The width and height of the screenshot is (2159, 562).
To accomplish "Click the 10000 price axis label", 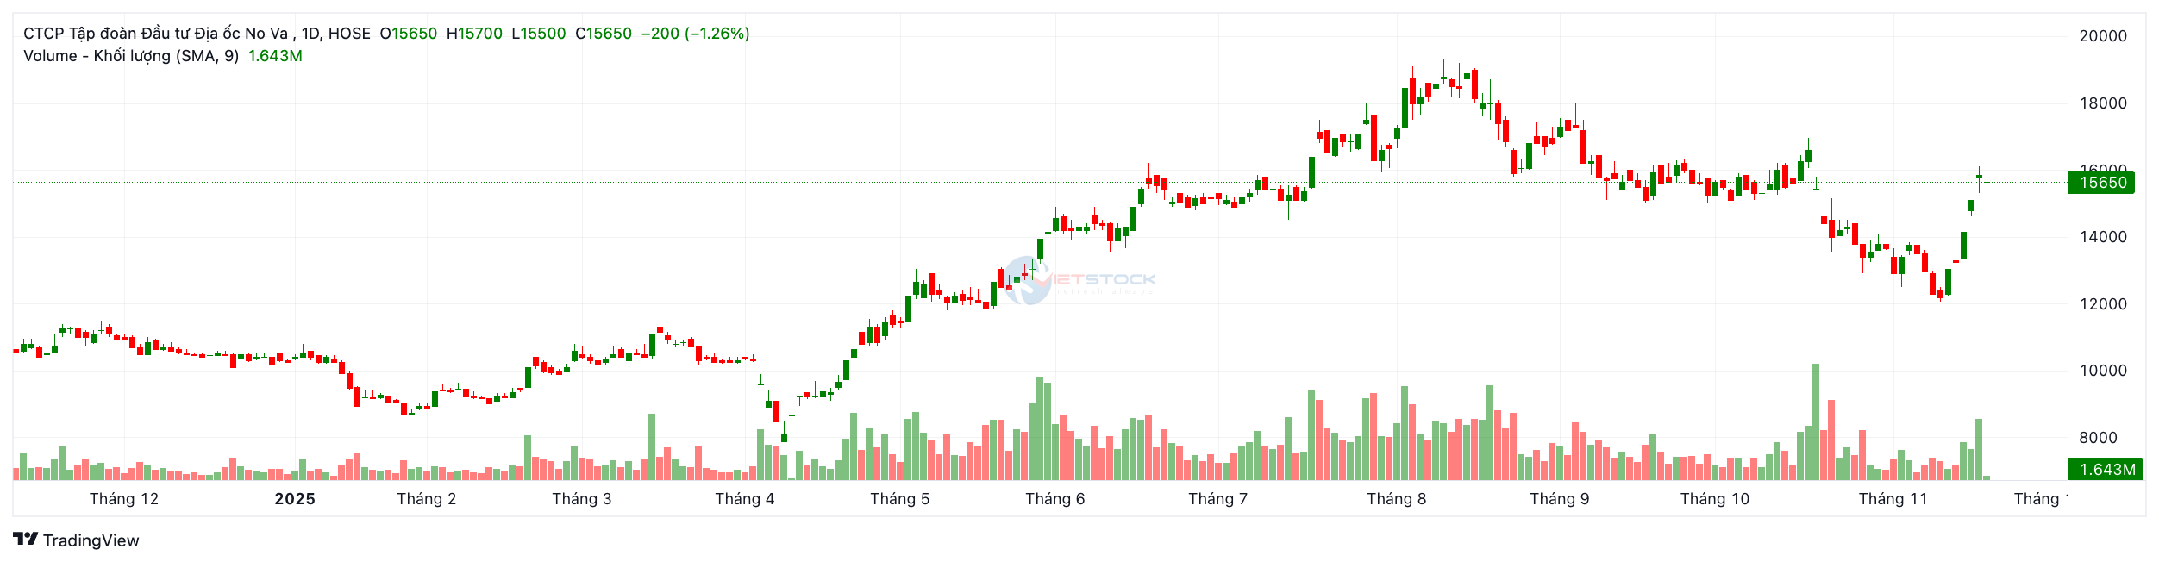I will pyautogui.click(x=2103, y=371).
